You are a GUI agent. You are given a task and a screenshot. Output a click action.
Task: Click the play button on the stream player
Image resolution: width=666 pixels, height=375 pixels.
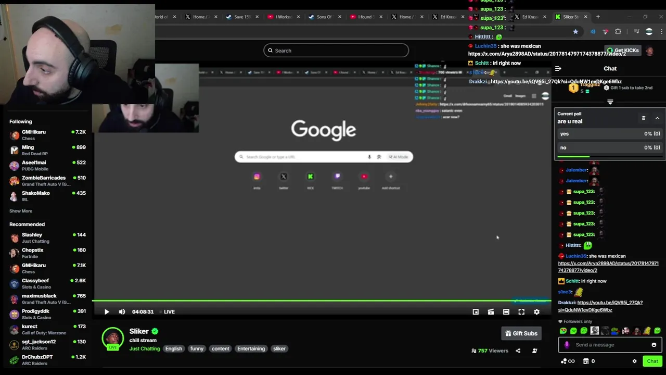pyautogui.click(x=107, y=311)
